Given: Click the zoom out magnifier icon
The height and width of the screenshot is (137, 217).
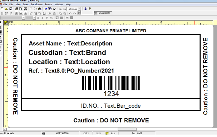Looking at the screenshot, I should click(x=64, y=9).
